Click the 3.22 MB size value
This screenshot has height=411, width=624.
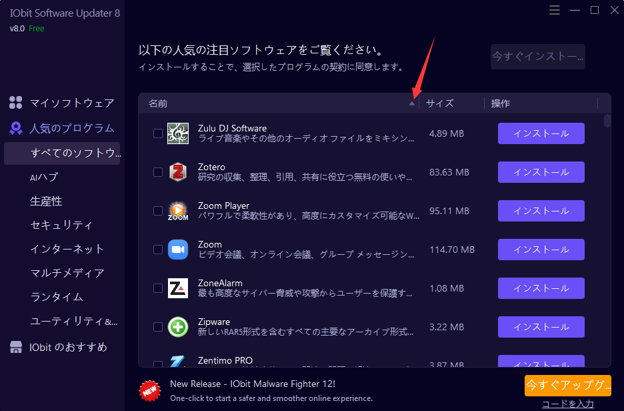coord(447,327)
